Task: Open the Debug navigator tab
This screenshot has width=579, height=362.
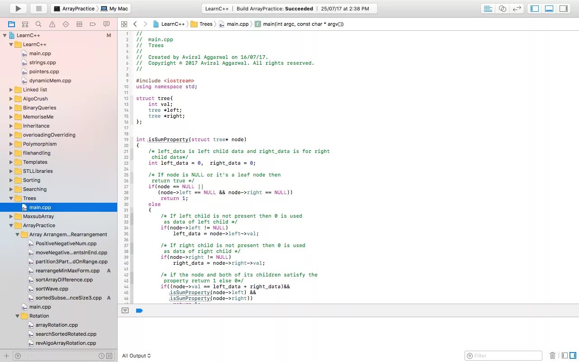Action: coord(79,24)
